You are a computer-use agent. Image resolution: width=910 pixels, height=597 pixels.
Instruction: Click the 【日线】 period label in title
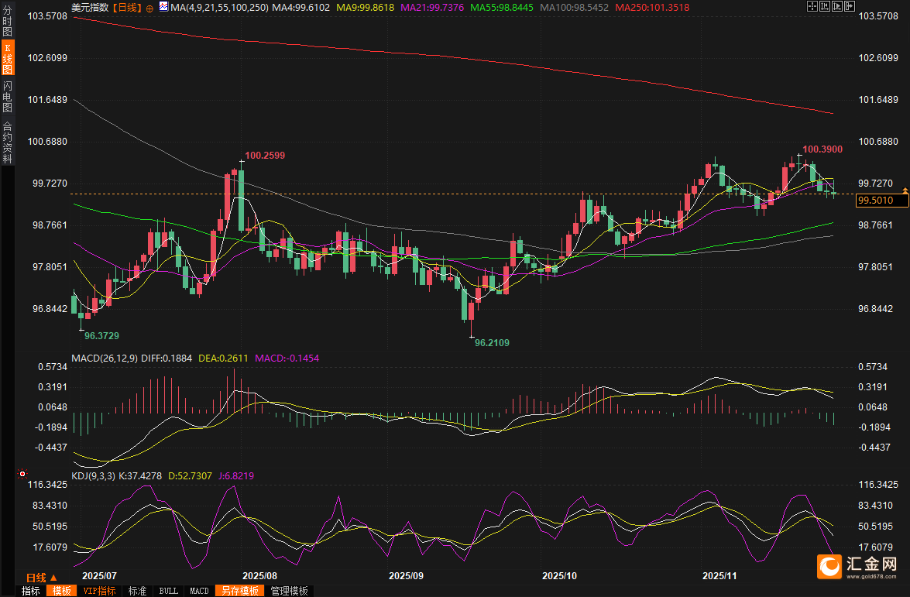tap(126, 8)
